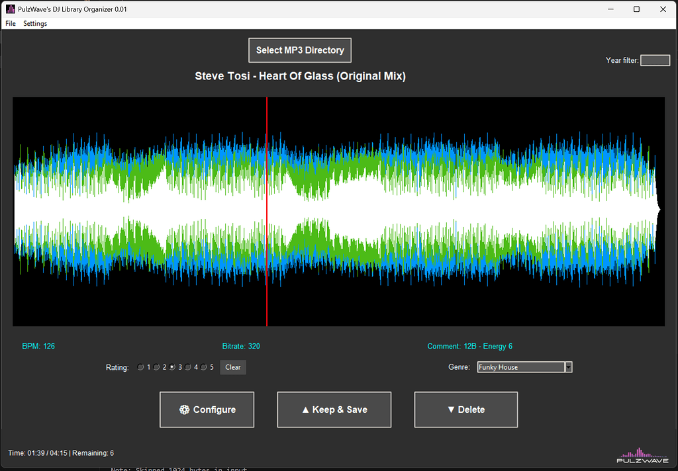Viewport: 678px width, 471px height.
Task: Delete the current track
Action: tap(465, 409)
